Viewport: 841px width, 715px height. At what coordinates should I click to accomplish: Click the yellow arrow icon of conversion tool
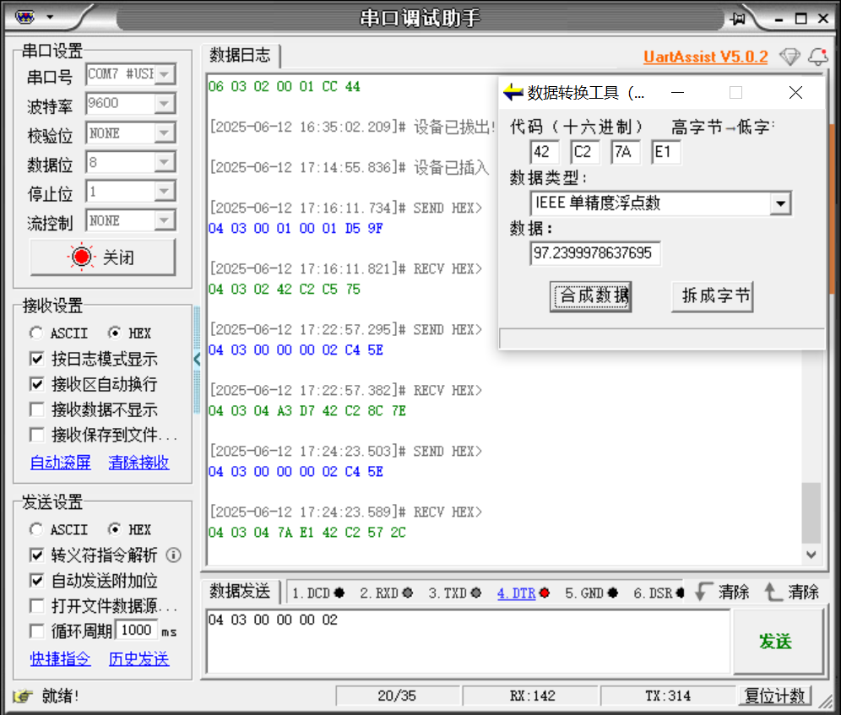coord(513,93)
